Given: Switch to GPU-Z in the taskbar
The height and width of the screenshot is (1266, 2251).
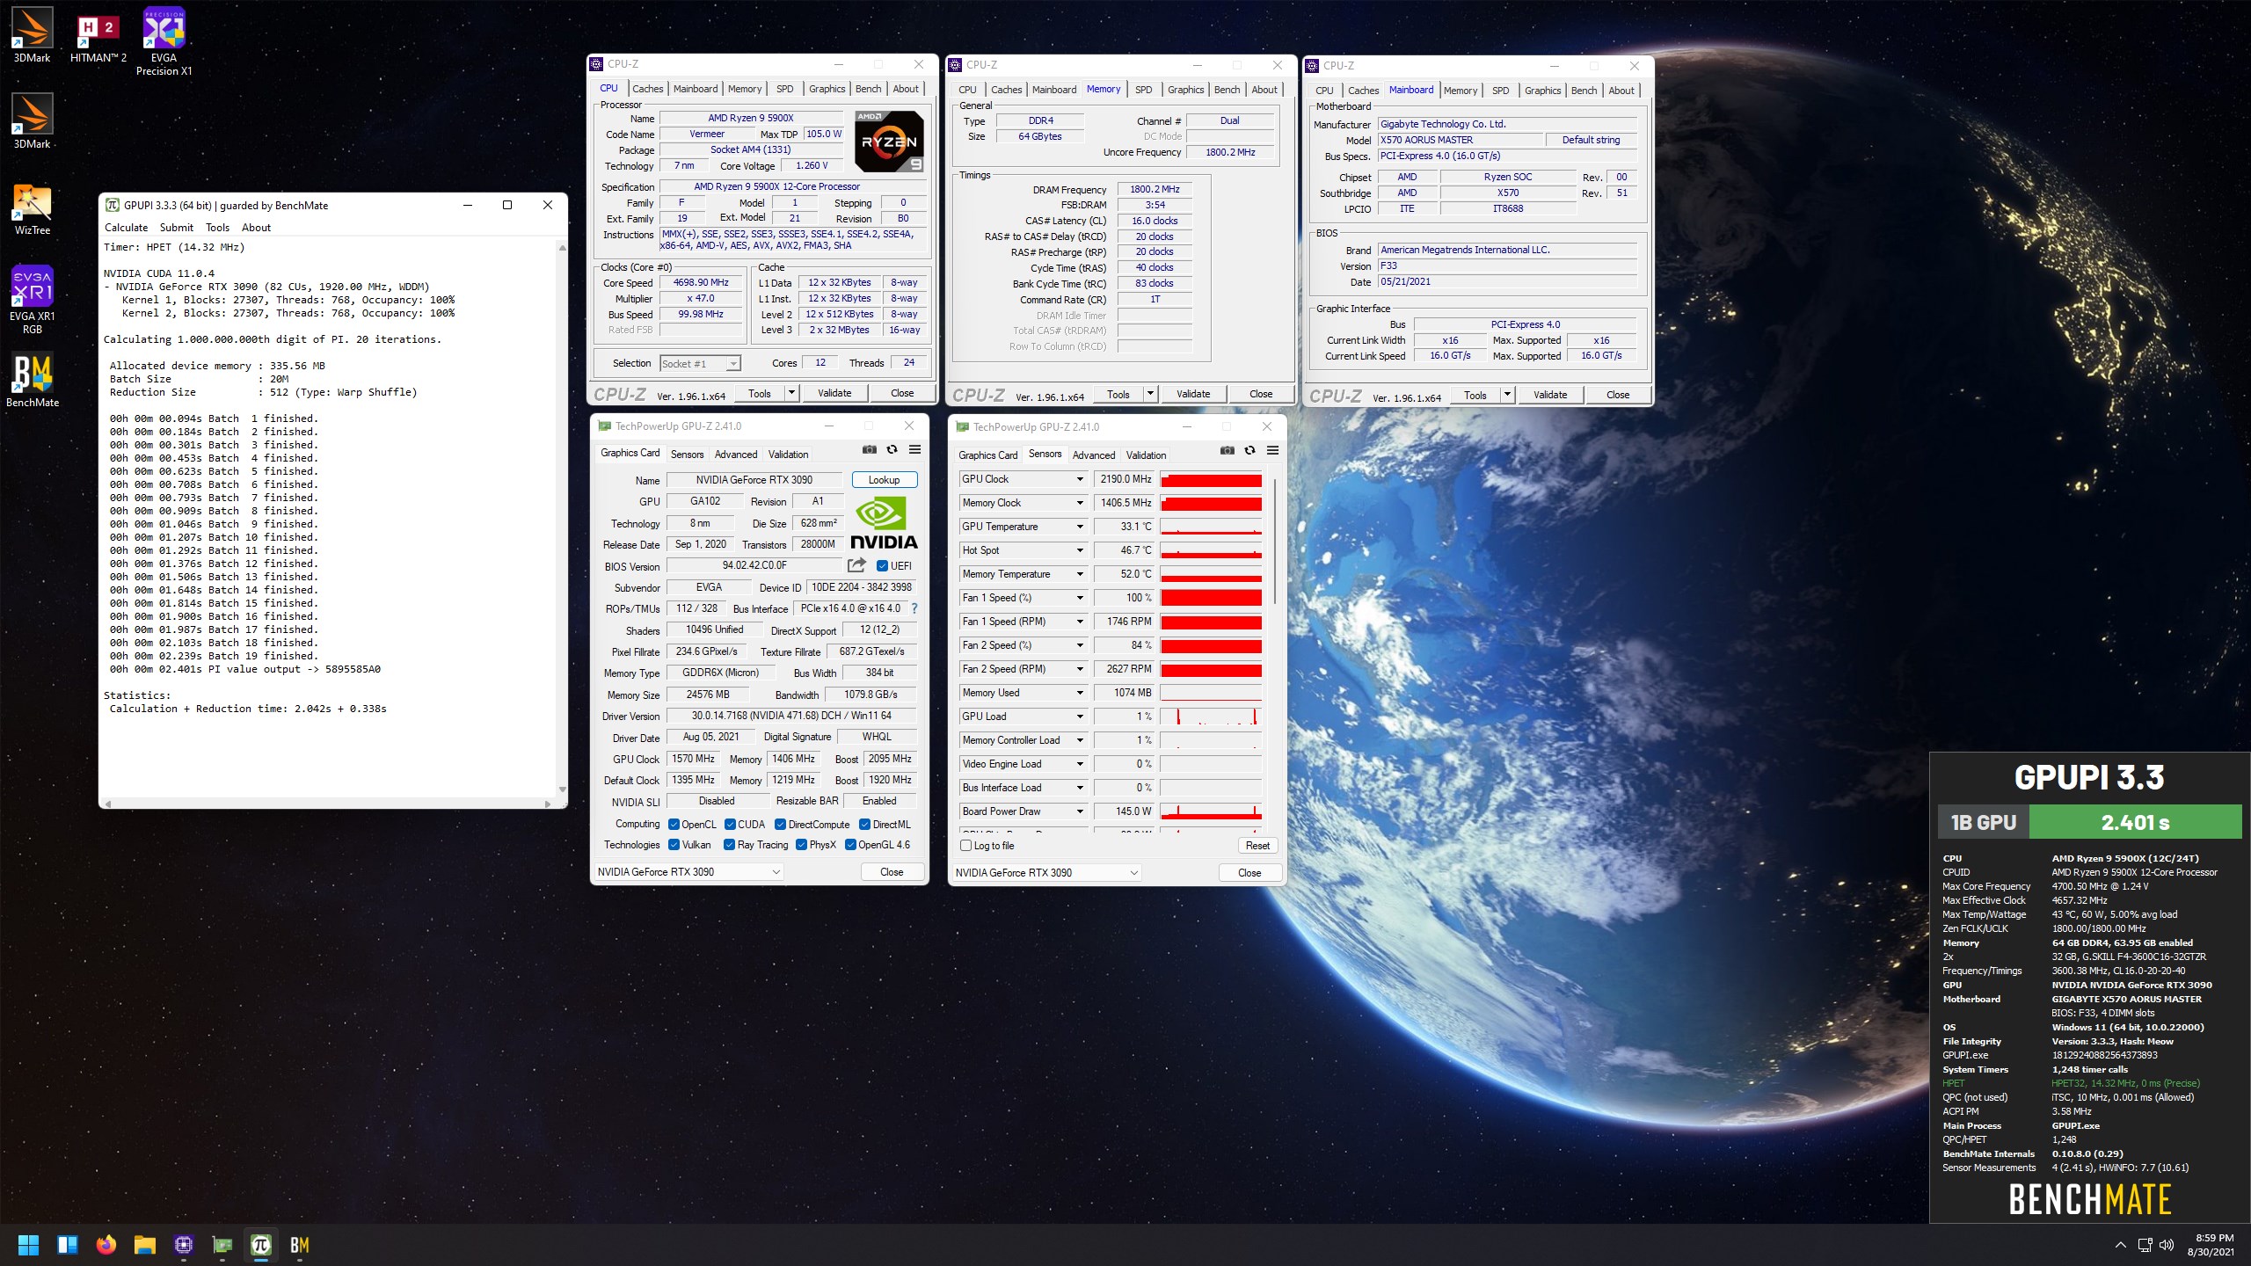Looking at the screenshot, I should pos(222,1245).
